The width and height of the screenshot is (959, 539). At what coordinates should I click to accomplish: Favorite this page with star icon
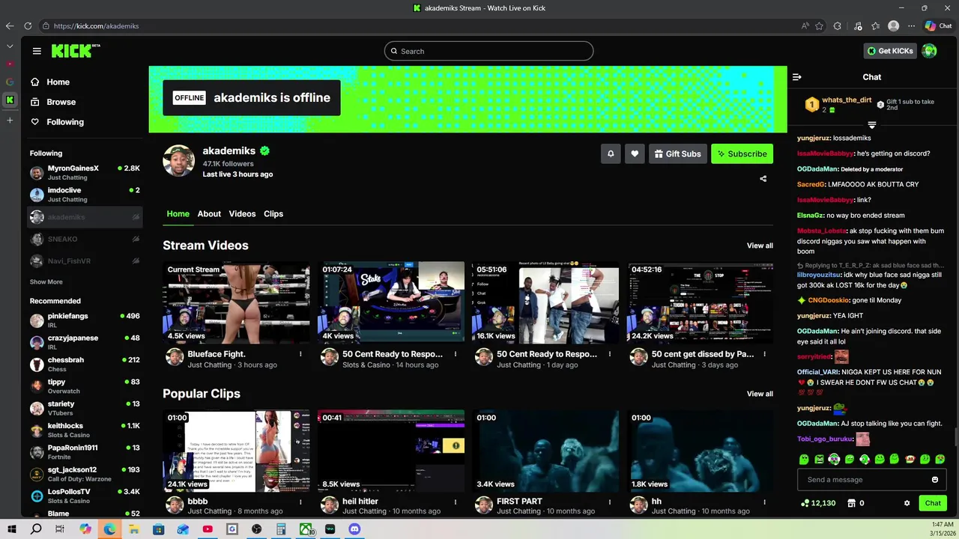[819, 25]
